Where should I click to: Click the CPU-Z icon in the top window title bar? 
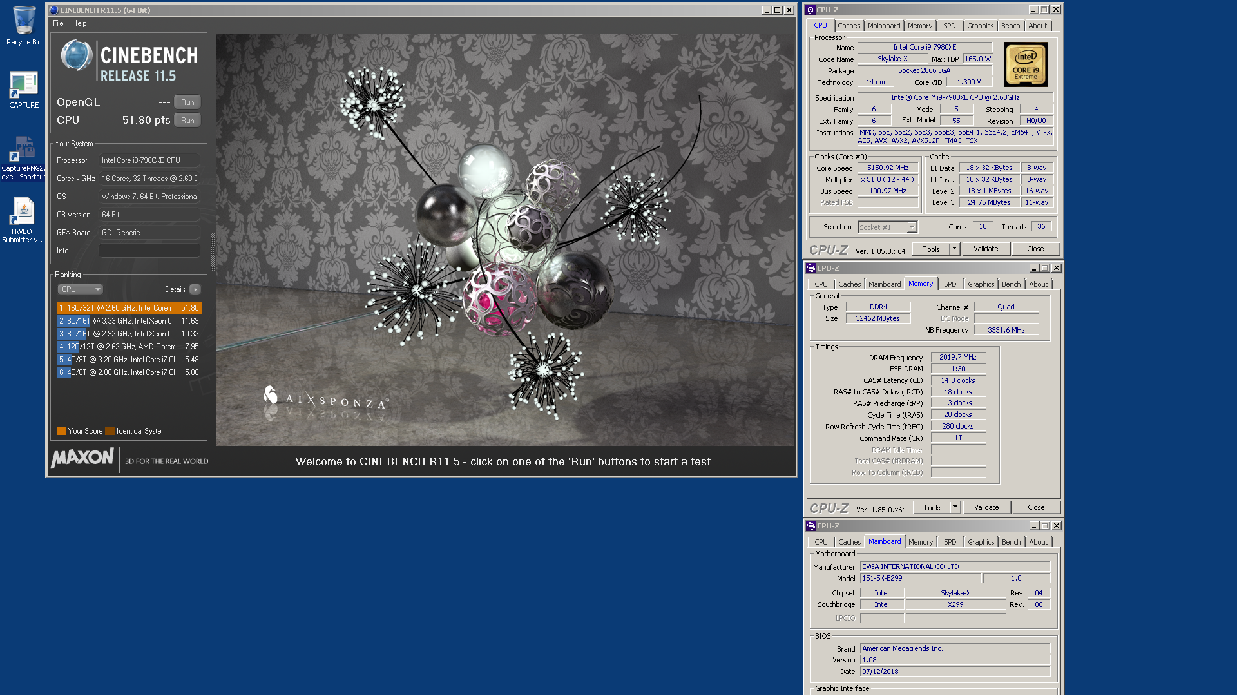coord(810,10)
